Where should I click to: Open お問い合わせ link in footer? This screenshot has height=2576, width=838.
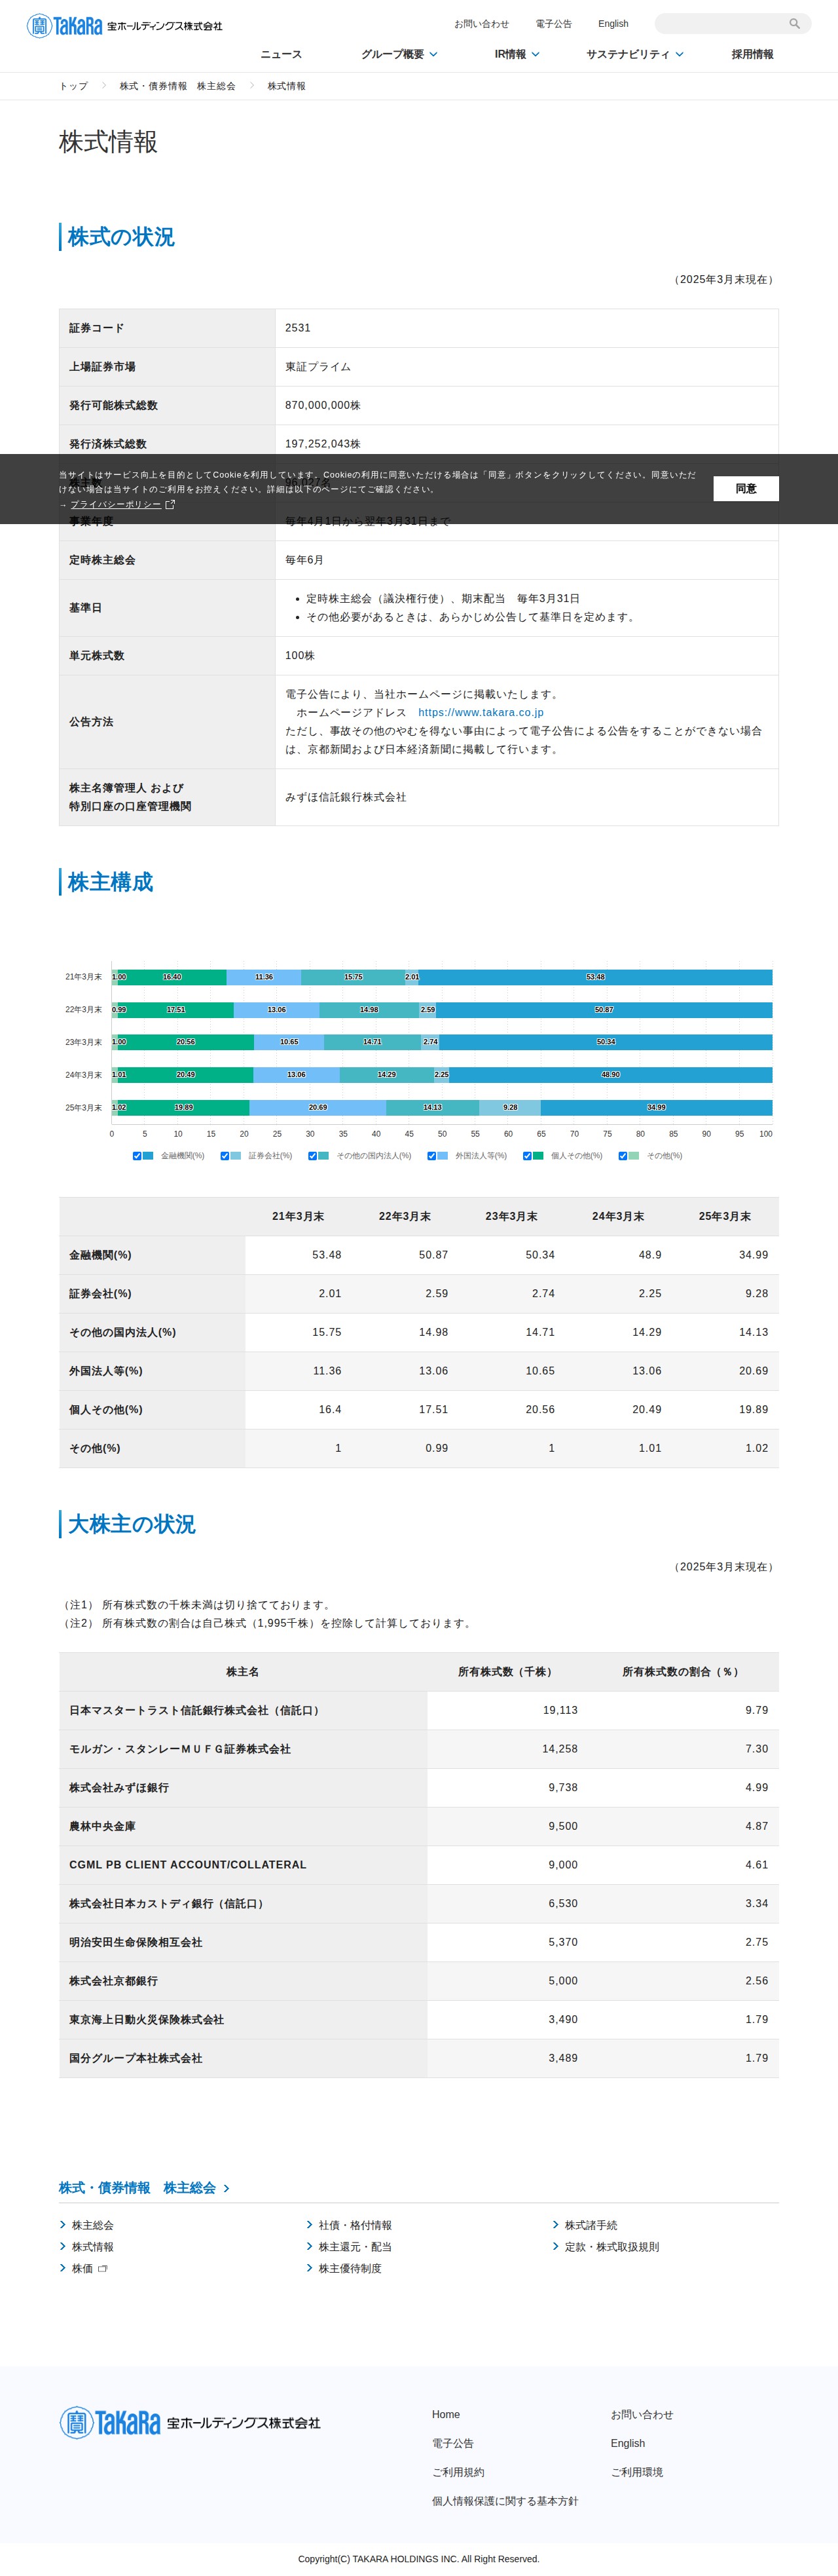pyautogui.click(x=641, y=2414)
